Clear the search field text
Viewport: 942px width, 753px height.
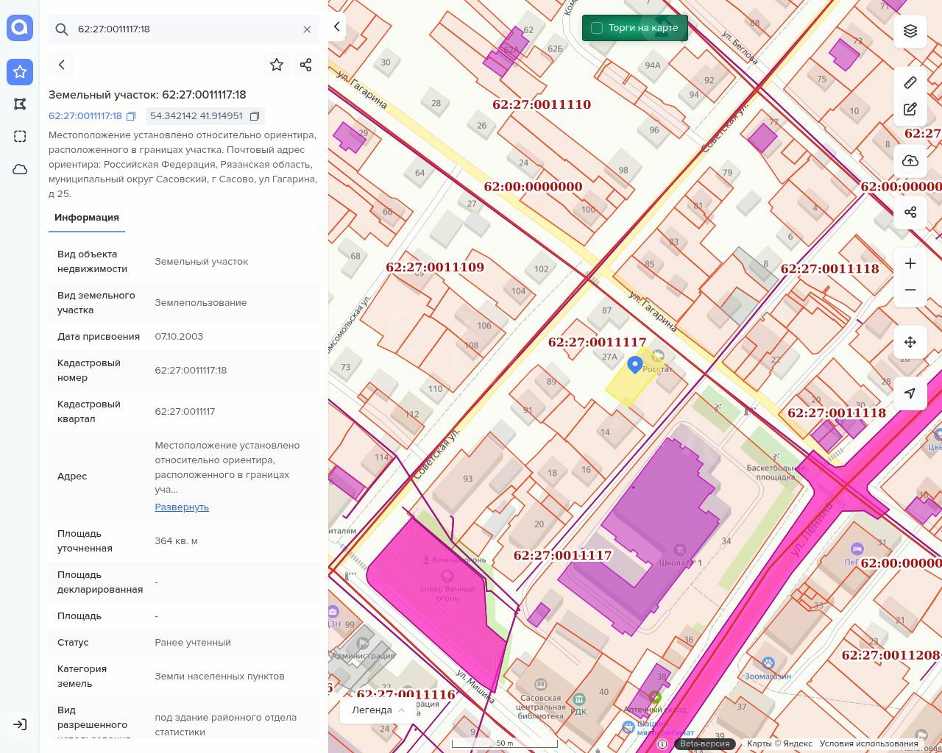[307, 29]
